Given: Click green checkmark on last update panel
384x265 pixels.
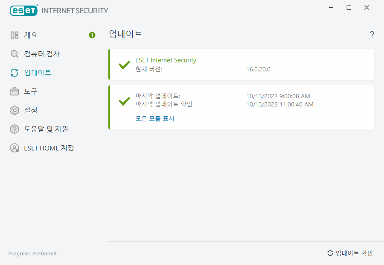Looking at the screenshot, I should (124, 102).
